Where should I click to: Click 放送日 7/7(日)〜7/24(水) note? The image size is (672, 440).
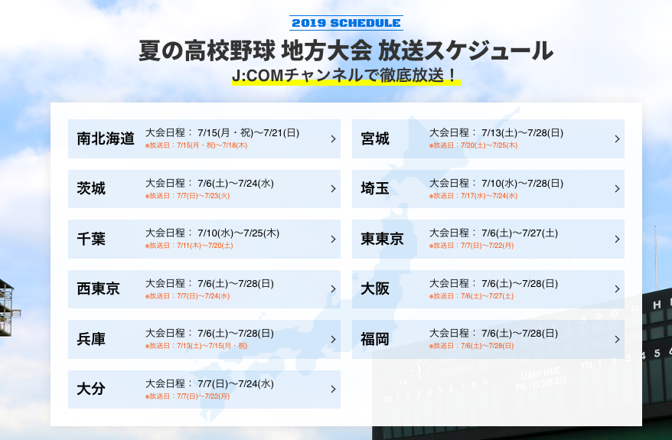(x=188, y=296)
